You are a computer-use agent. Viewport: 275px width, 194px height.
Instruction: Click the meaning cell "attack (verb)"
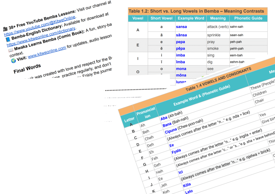coord(218,27)
